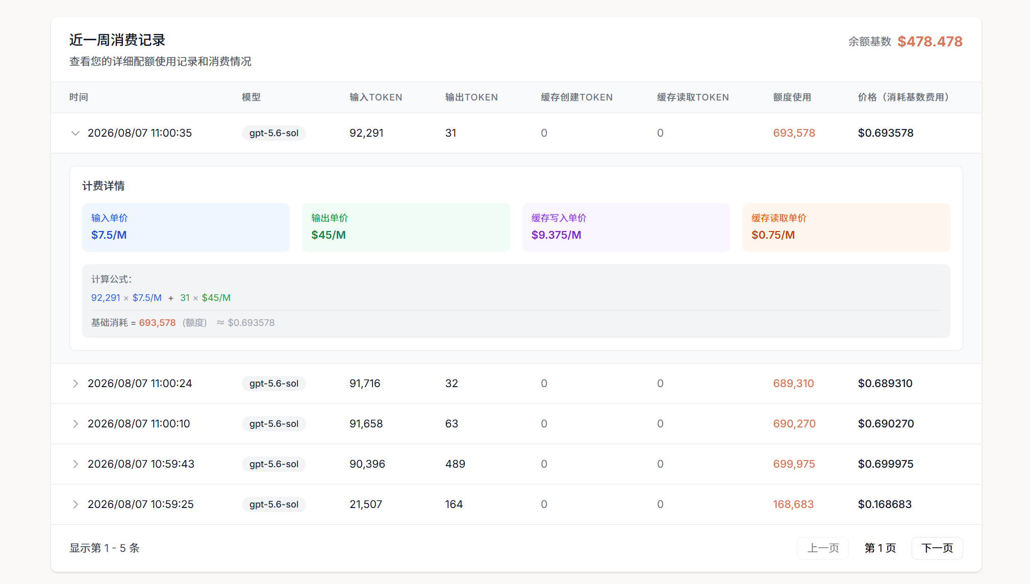
Task: Click 693,578 in the 基础消耗 line
Action: click(x=157, y=323)
